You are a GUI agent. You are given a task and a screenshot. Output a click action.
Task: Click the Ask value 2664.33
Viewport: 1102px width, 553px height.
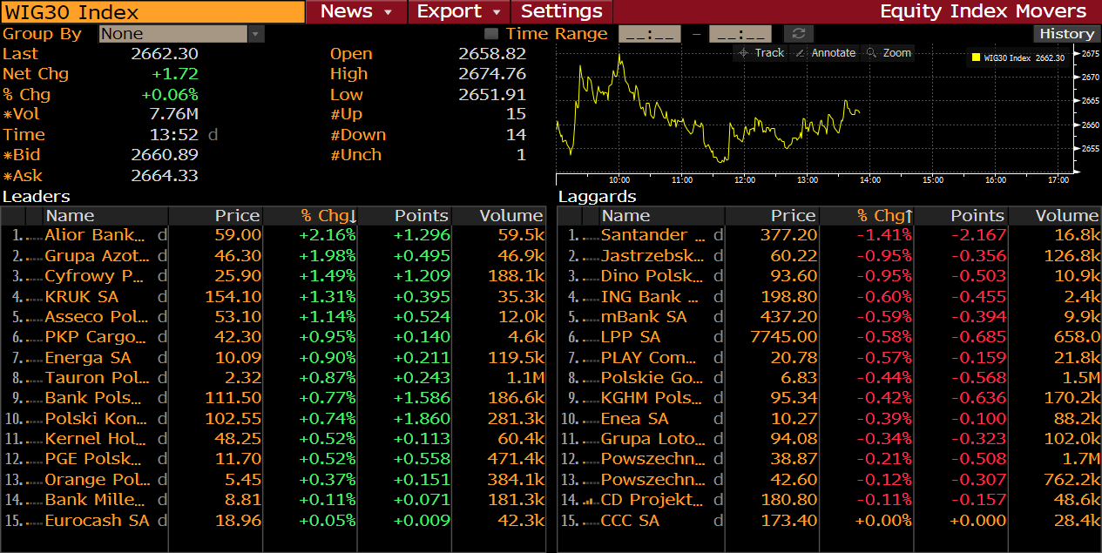[x=165, y=175]
